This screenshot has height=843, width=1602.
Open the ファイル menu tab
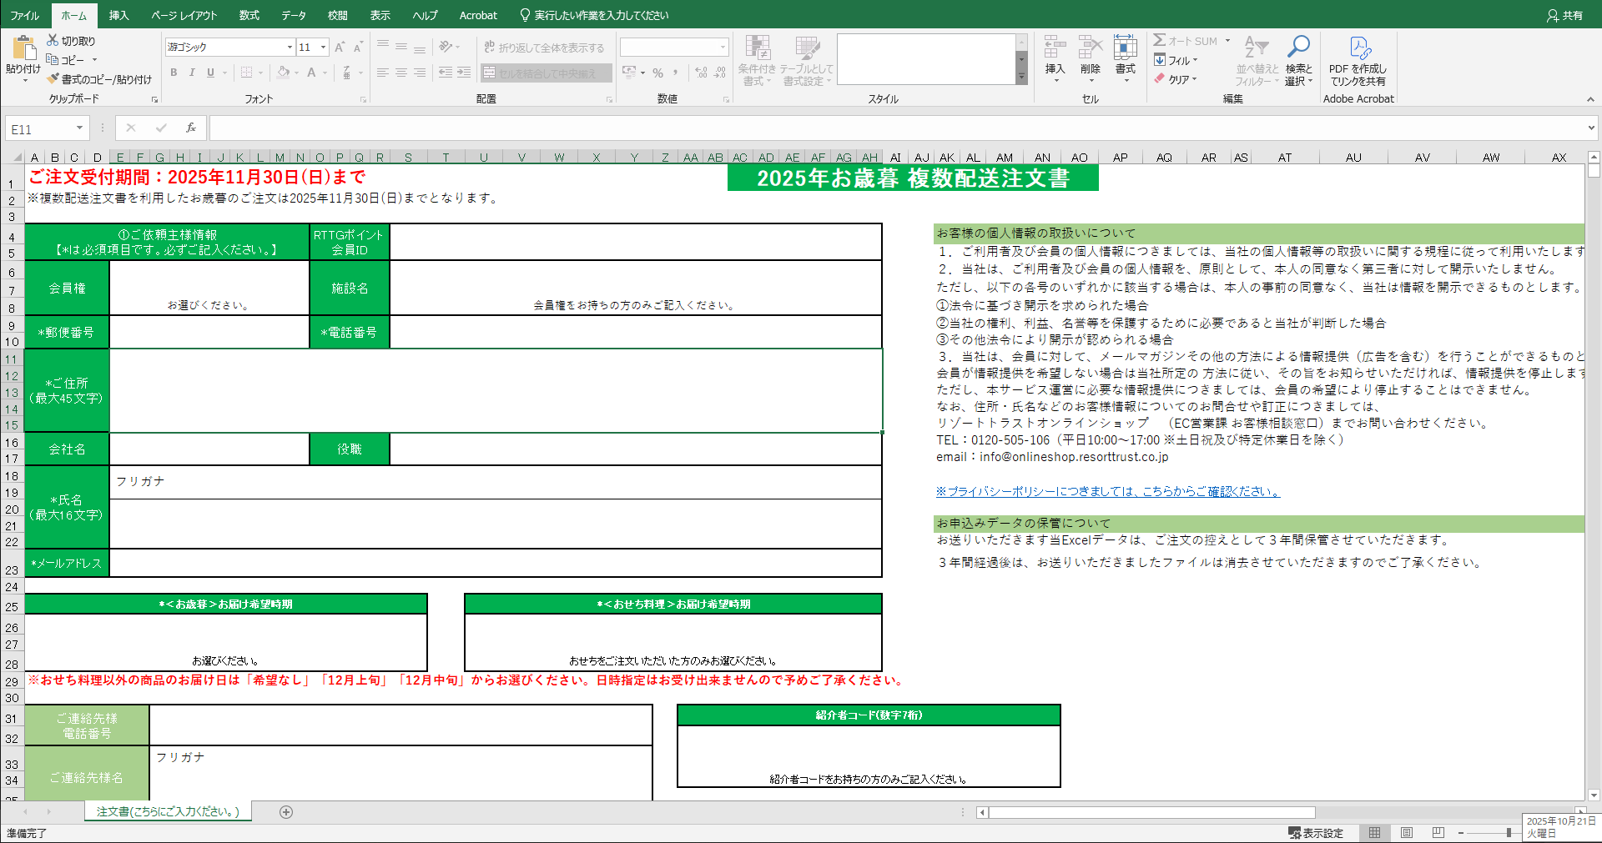click(x=24, y=15)
